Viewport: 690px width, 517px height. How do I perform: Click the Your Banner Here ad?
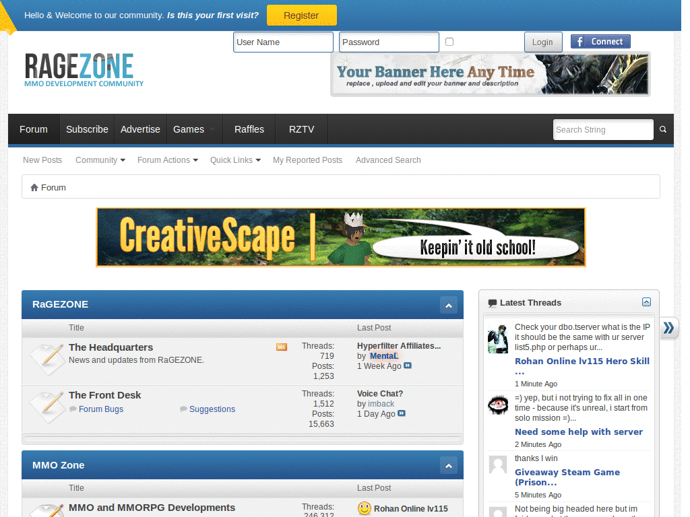point(491,74)
